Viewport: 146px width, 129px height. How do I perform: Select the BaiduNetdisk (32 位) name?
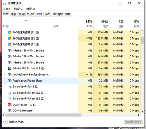coord(25,87)
